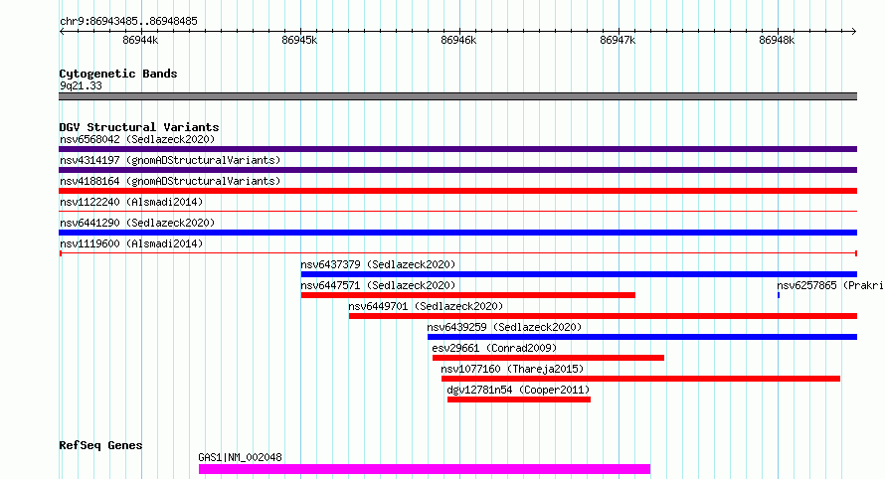Click the 86946k ruler position
885x479 pixels.
458,40
